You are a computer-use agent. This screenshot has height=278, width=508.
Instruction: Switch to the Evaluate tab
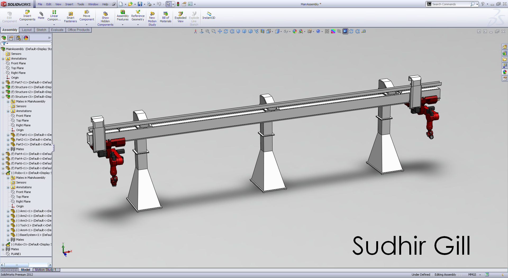click(57, 30)
